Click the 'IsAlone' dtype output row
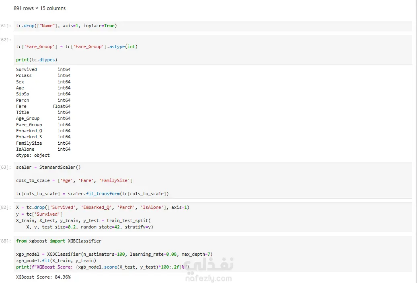 [x=43, y=150]
